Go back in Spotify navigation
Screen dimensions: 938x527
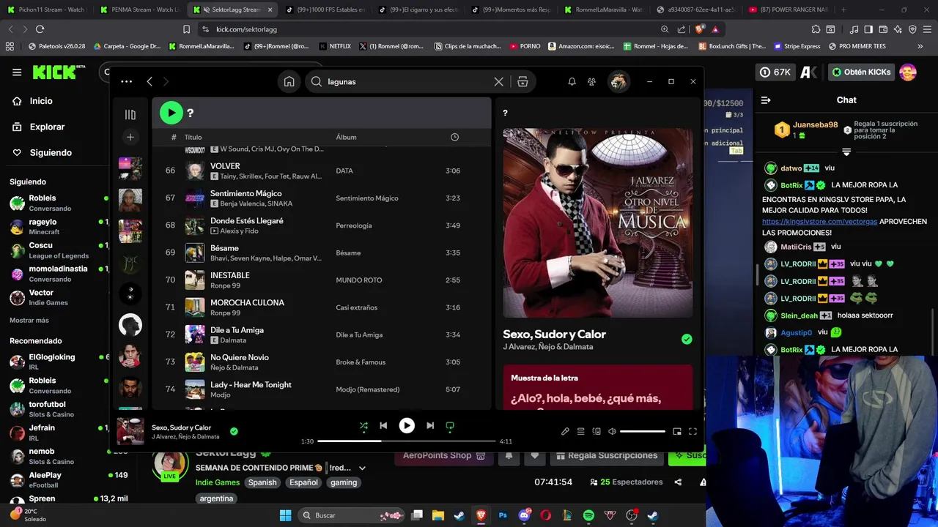click(149, 82)
